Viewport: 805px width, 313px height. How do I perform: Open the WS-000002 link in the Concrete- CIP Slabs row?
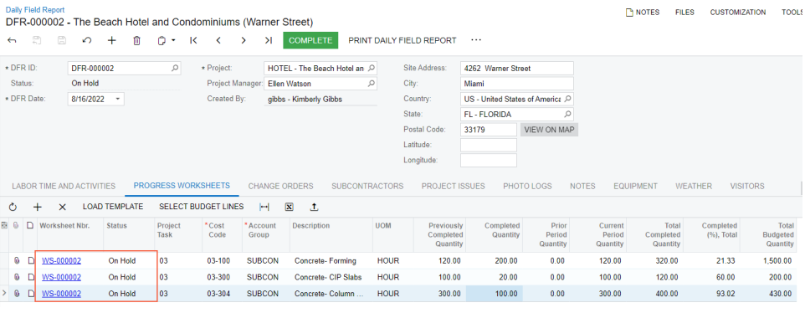[x=61, y=277]
